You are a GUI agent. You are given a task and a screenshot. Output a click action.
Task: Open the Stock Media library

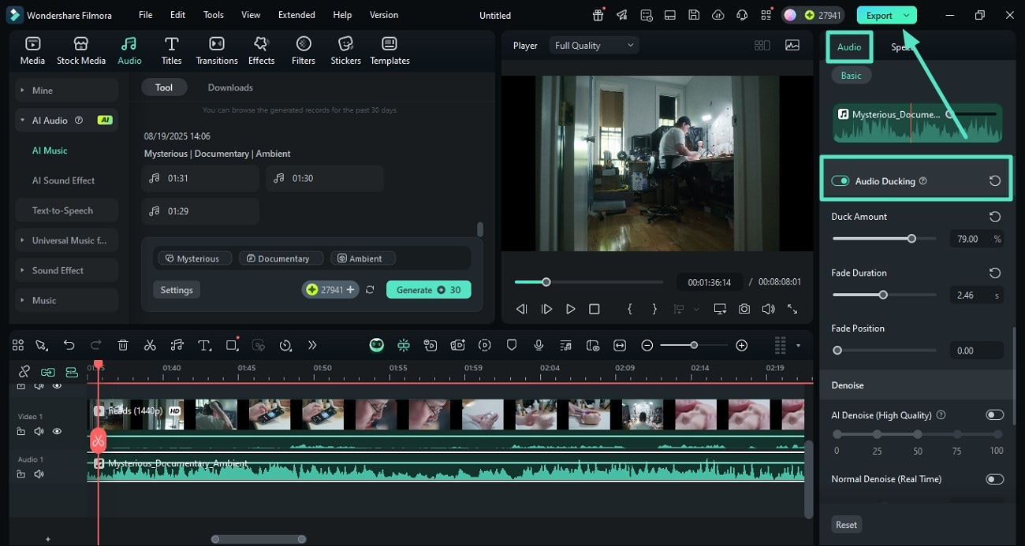pyautogui.click(x=81, y=50)
